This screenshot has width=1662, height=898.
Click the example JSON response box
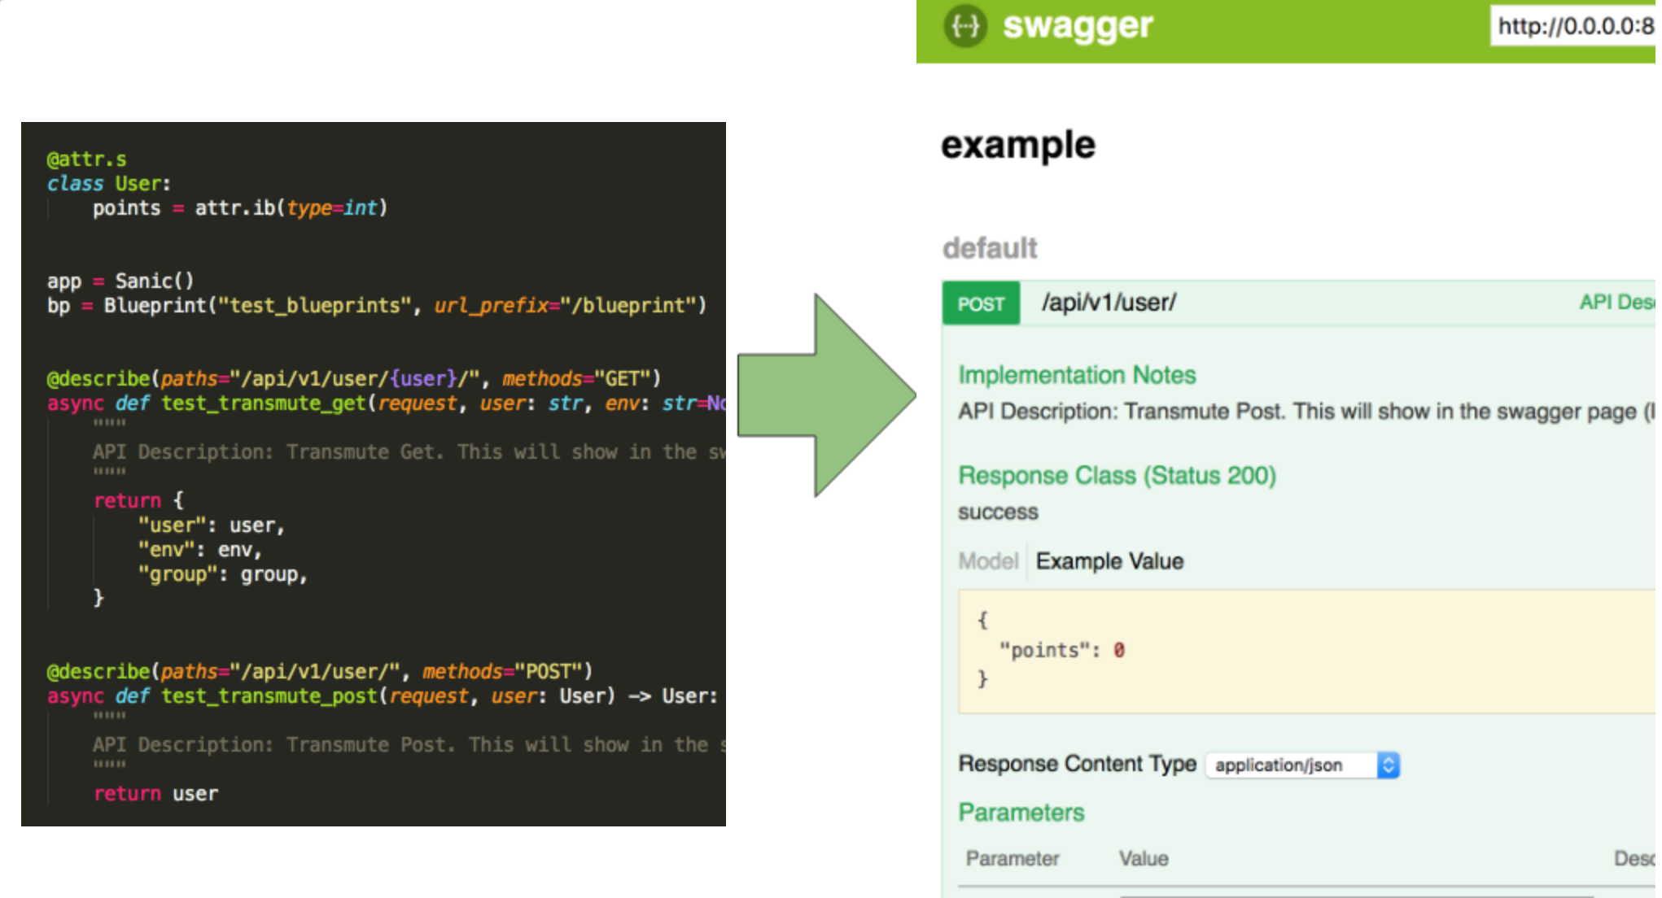[1302, 651]
